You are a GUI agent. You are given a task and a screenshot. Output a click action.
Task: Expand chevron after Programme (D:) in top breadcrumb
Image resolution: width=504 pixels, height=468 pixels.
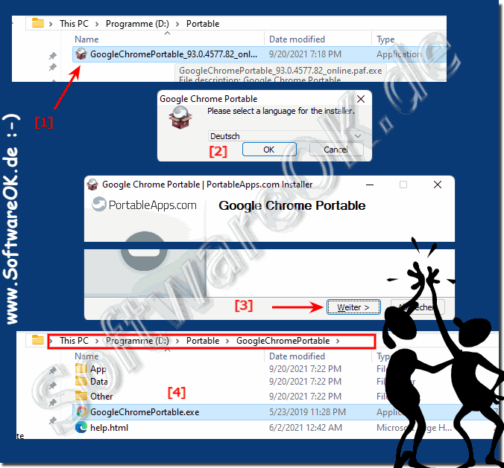pos(177,24)
